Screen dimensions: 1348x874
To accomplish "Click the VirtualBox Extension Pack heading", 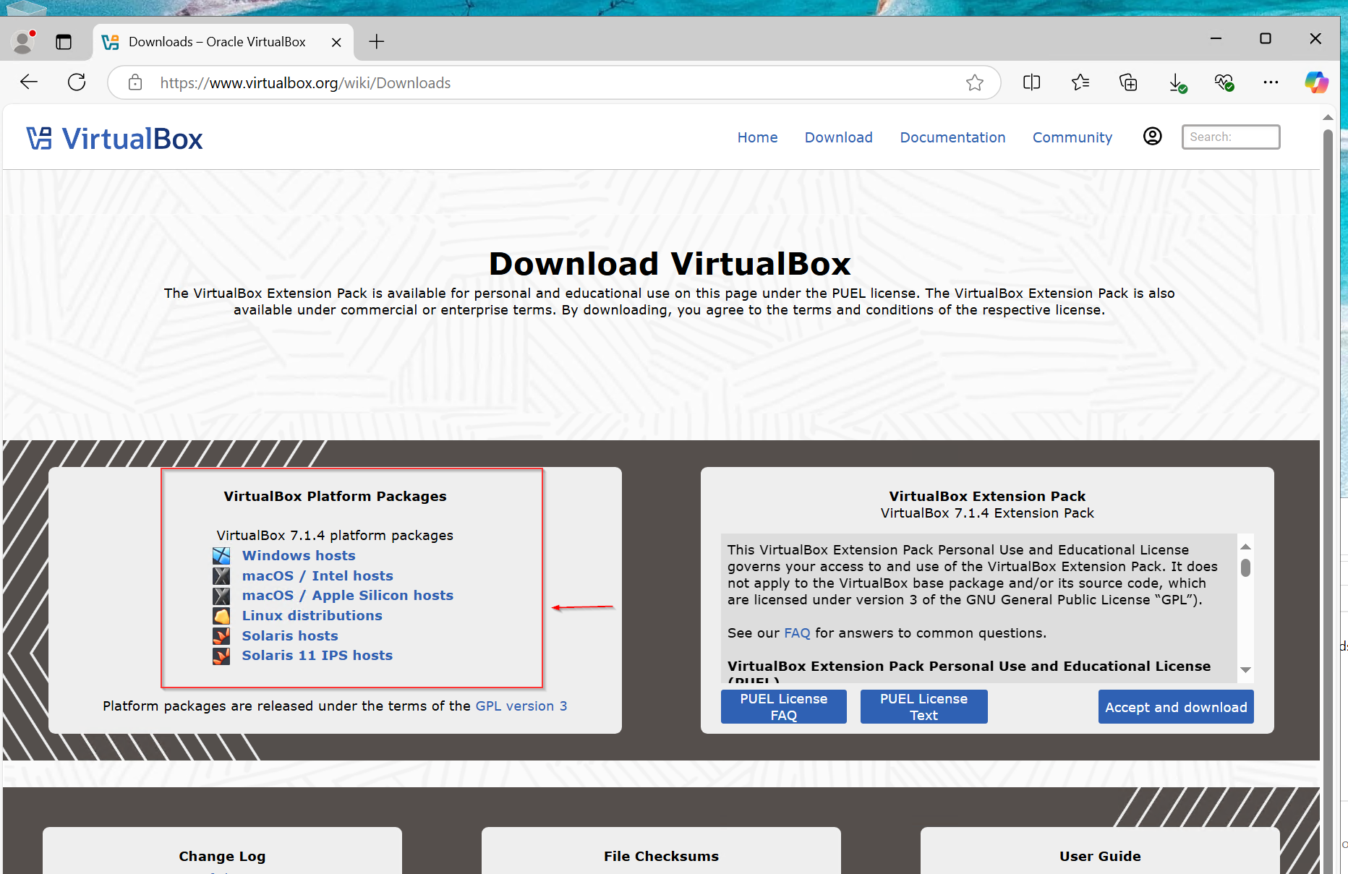I will (x=987, y=497).
